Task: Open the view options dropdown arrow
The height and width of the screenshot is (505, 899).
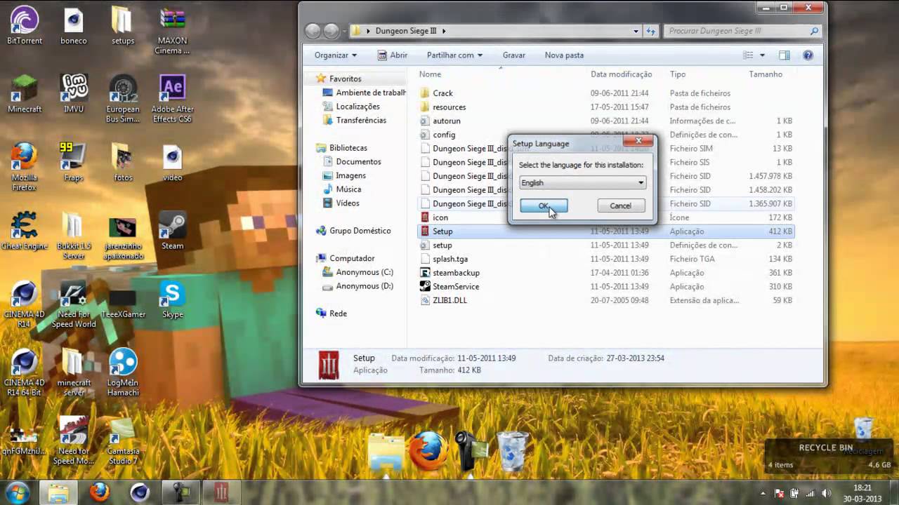Action: [x=762, y=55]
